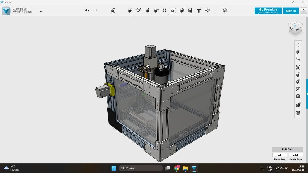Click the Go Premium button

268,11
